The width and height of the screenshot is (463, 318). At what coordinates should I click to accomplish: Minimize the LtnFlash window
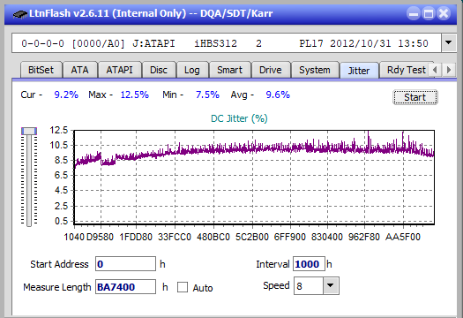(x=414, y=13)
